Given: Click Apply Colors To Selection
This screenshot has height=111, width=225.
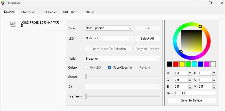Looking at the screenshot, I should 109,49.
